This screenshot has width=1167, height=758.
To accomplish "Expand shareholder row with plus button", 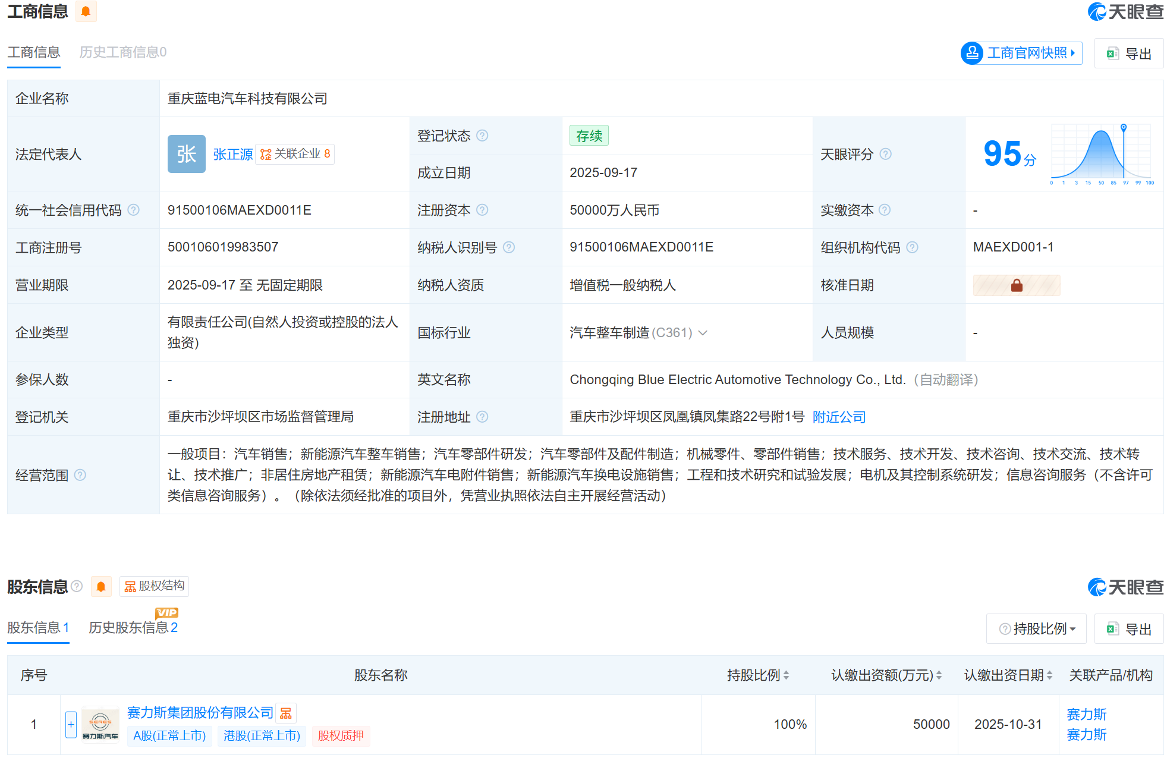I will click(71, 724).
